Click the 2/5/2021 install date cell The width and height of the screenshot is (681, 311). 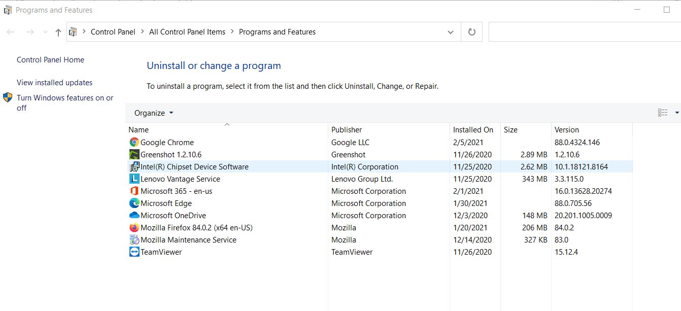point(468,143)
